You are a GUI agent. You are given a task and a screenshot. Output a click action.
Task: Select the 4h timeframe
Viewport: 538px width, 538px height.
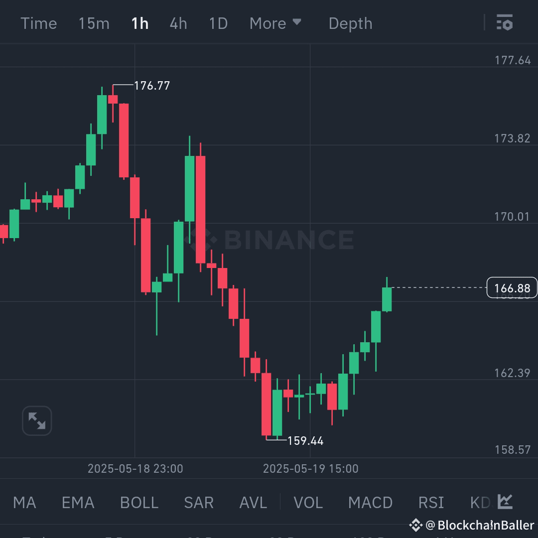[x=178, y=23]
